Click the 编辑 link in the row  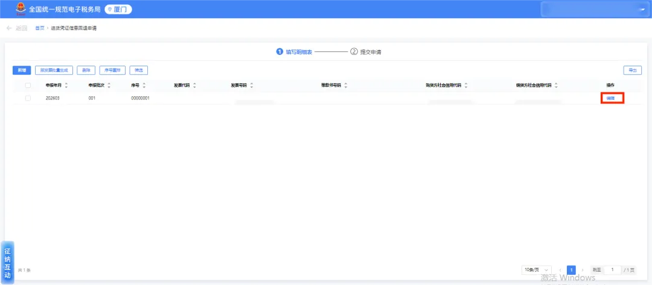(x=610, y=98)
